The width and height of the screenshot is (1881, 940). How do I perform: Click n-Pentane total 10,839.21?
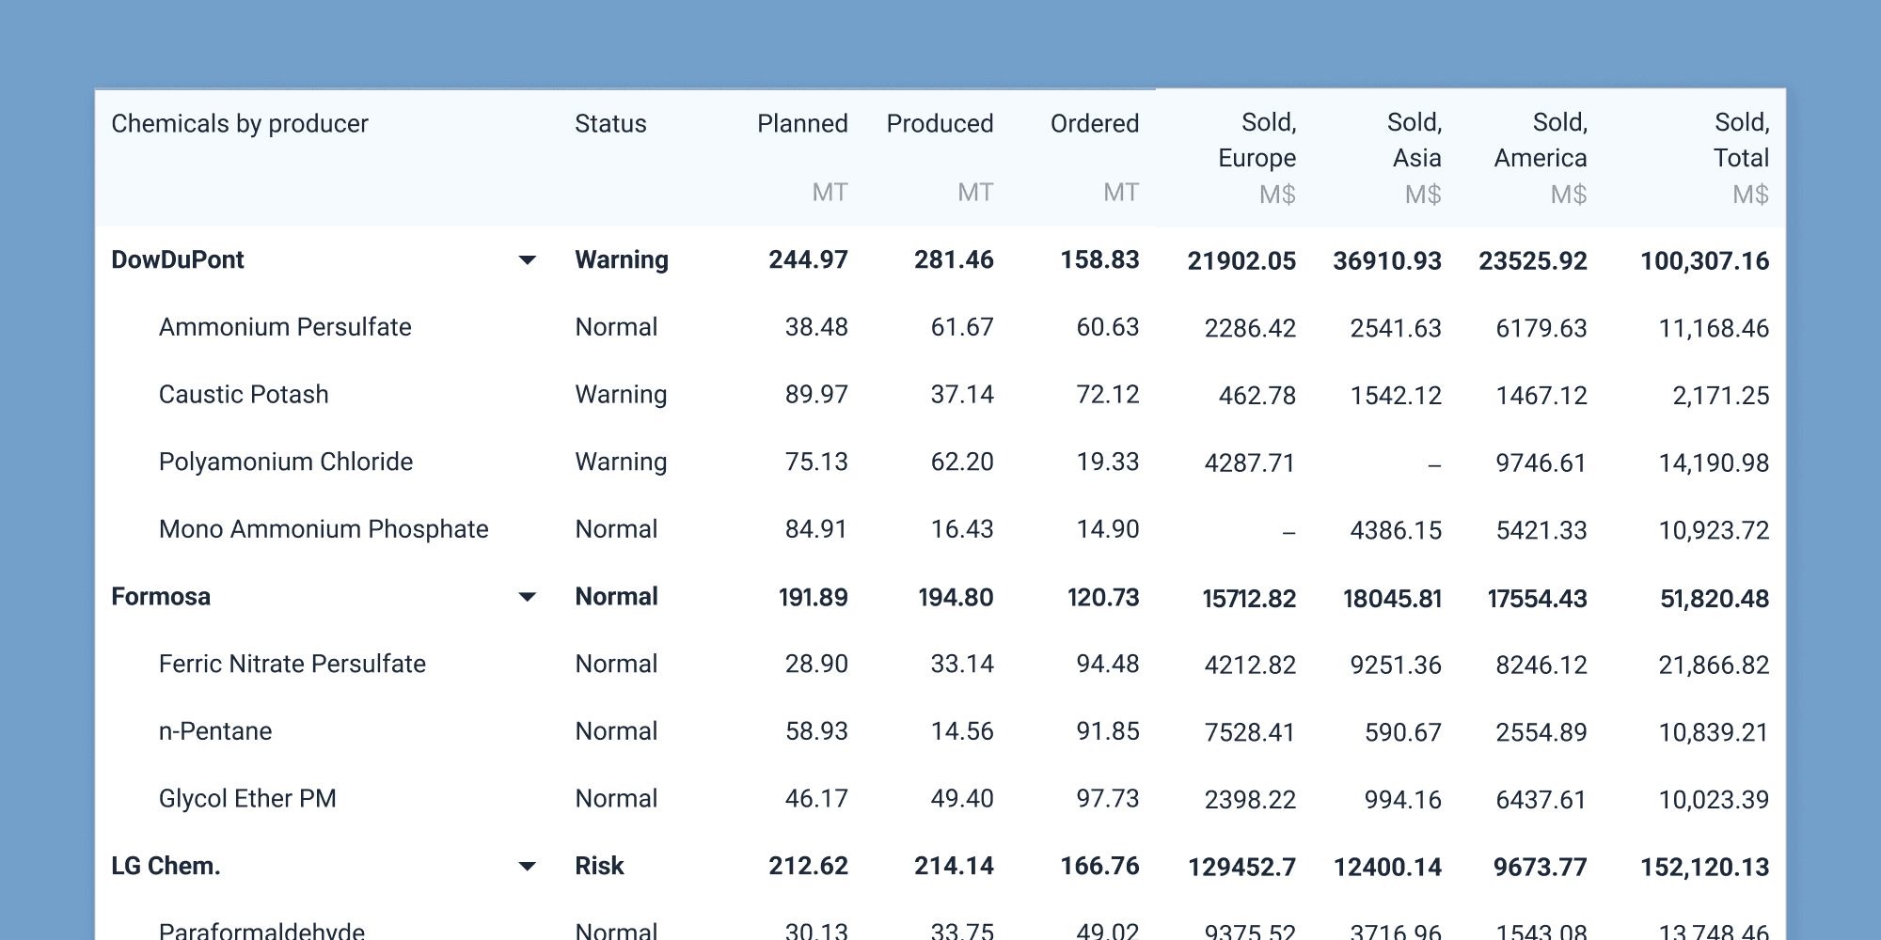[1714, 732]
